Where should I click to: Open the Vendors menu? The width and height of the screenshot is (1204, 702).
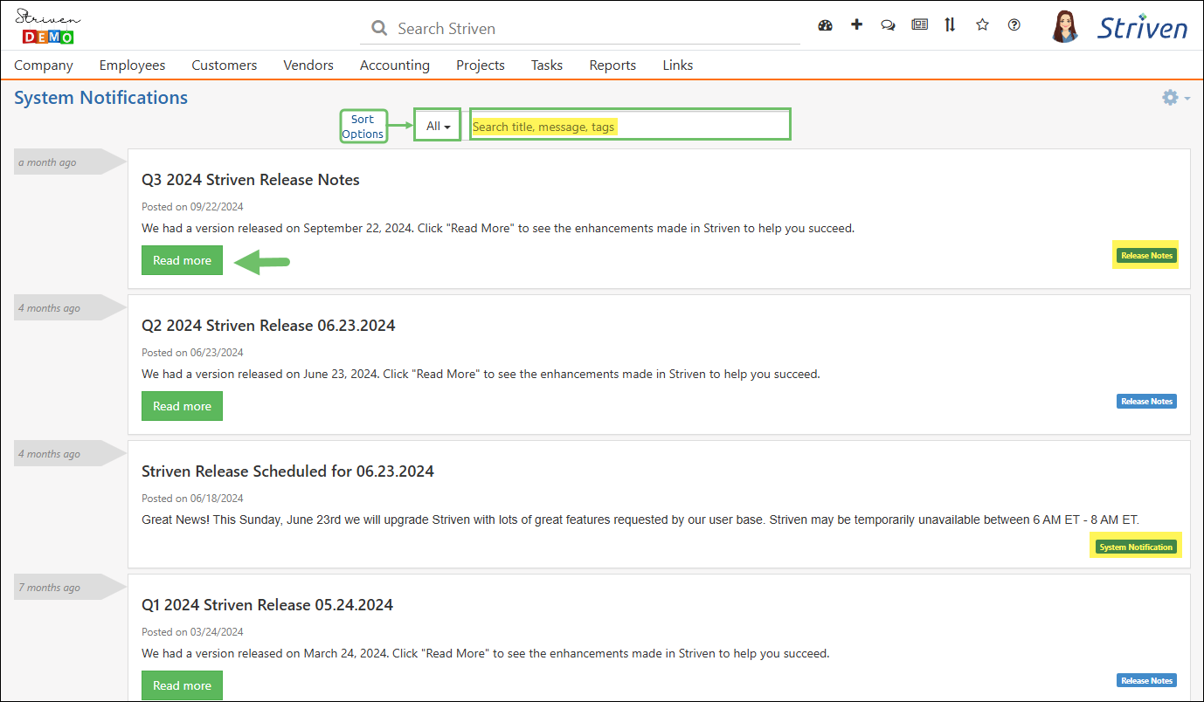click(x=308, y=65)
